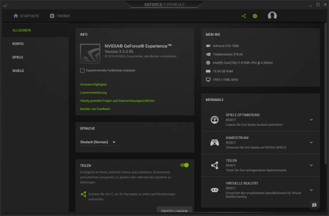Expand the Gamestream feature row
Screen dimensions: 329x216
pos(311,143)
